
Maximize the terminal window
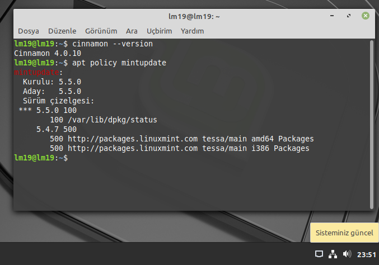[x=349, y=16]
